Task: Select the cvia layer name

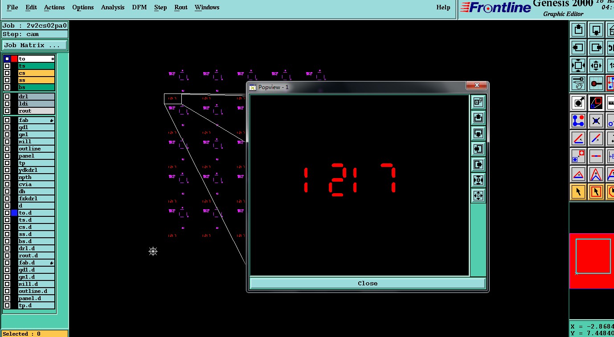Action: (x=37, y=184)
